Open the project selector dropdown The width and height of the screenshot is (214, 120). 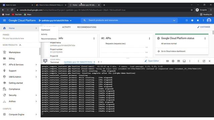click(x=55, y=21)
